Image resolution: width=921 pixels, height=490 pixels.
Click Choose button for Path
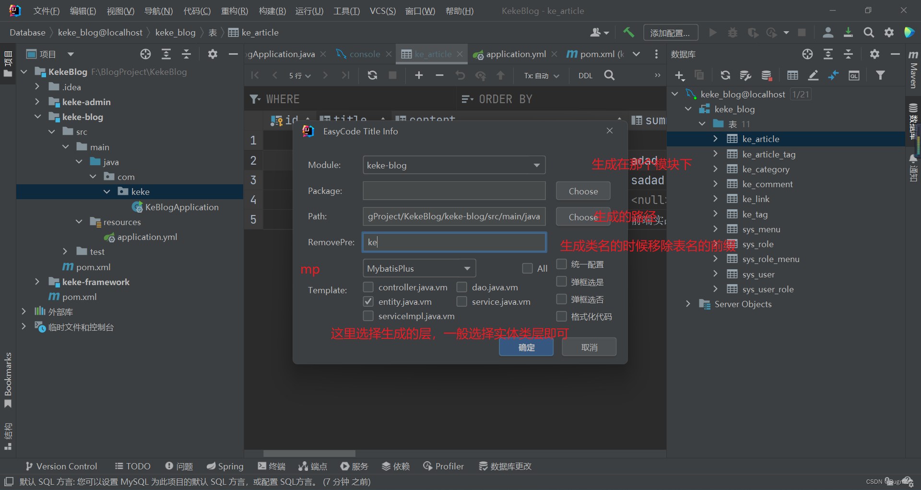pos(583,217)
